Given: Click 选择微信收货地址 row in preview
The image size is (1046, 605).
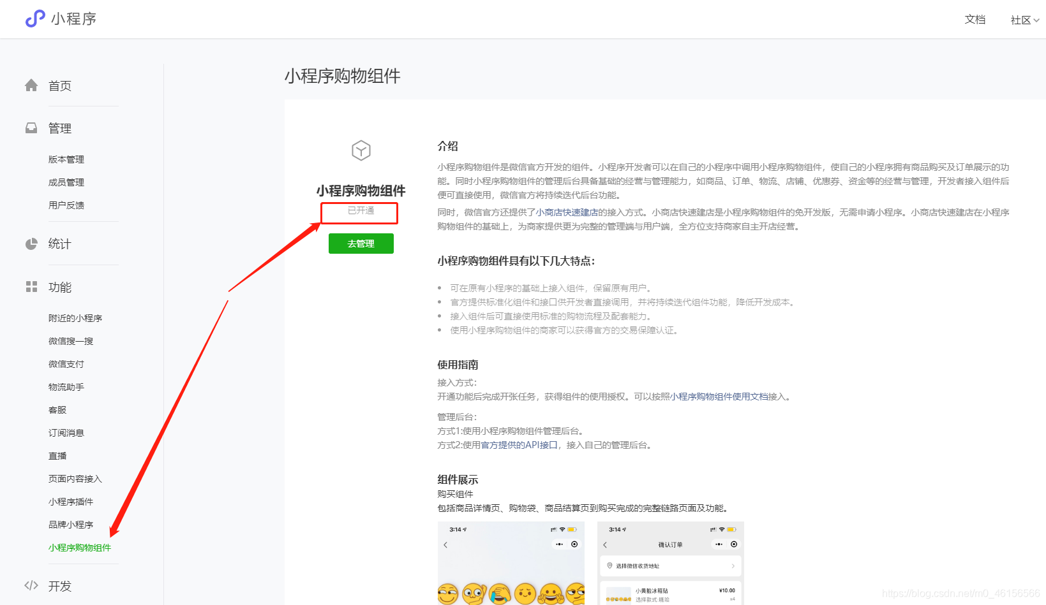Looking at the screenshot, I should [671, 566].
